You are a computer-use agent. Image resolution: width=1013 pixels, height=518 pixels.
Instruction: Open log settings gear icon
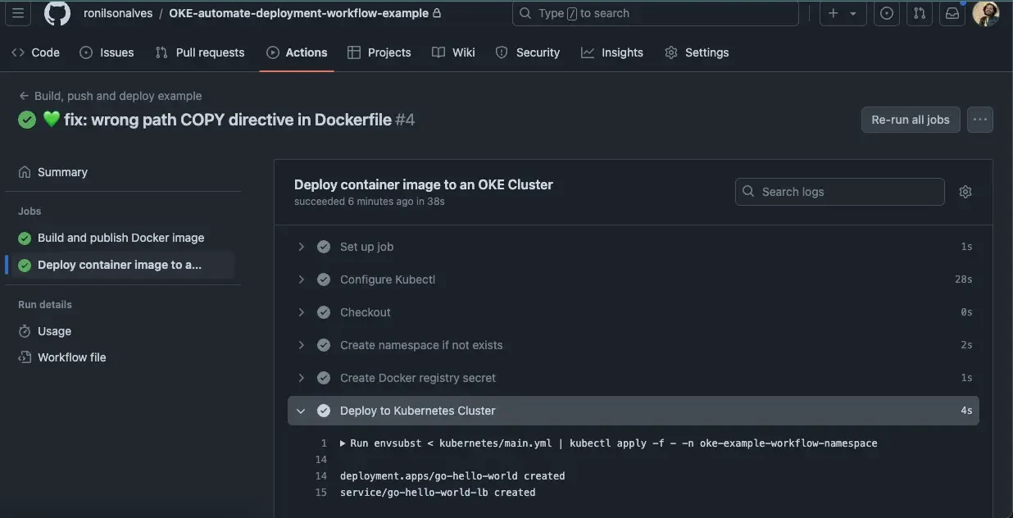[965, 192]
